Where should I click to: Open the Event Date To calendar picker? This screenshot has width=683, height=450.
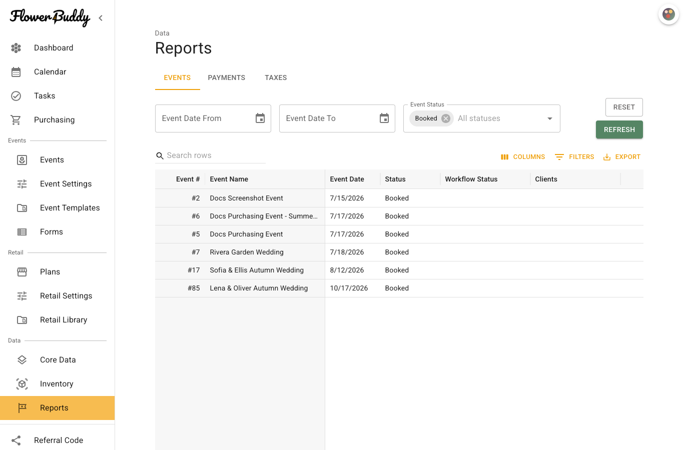click(384, 118)
